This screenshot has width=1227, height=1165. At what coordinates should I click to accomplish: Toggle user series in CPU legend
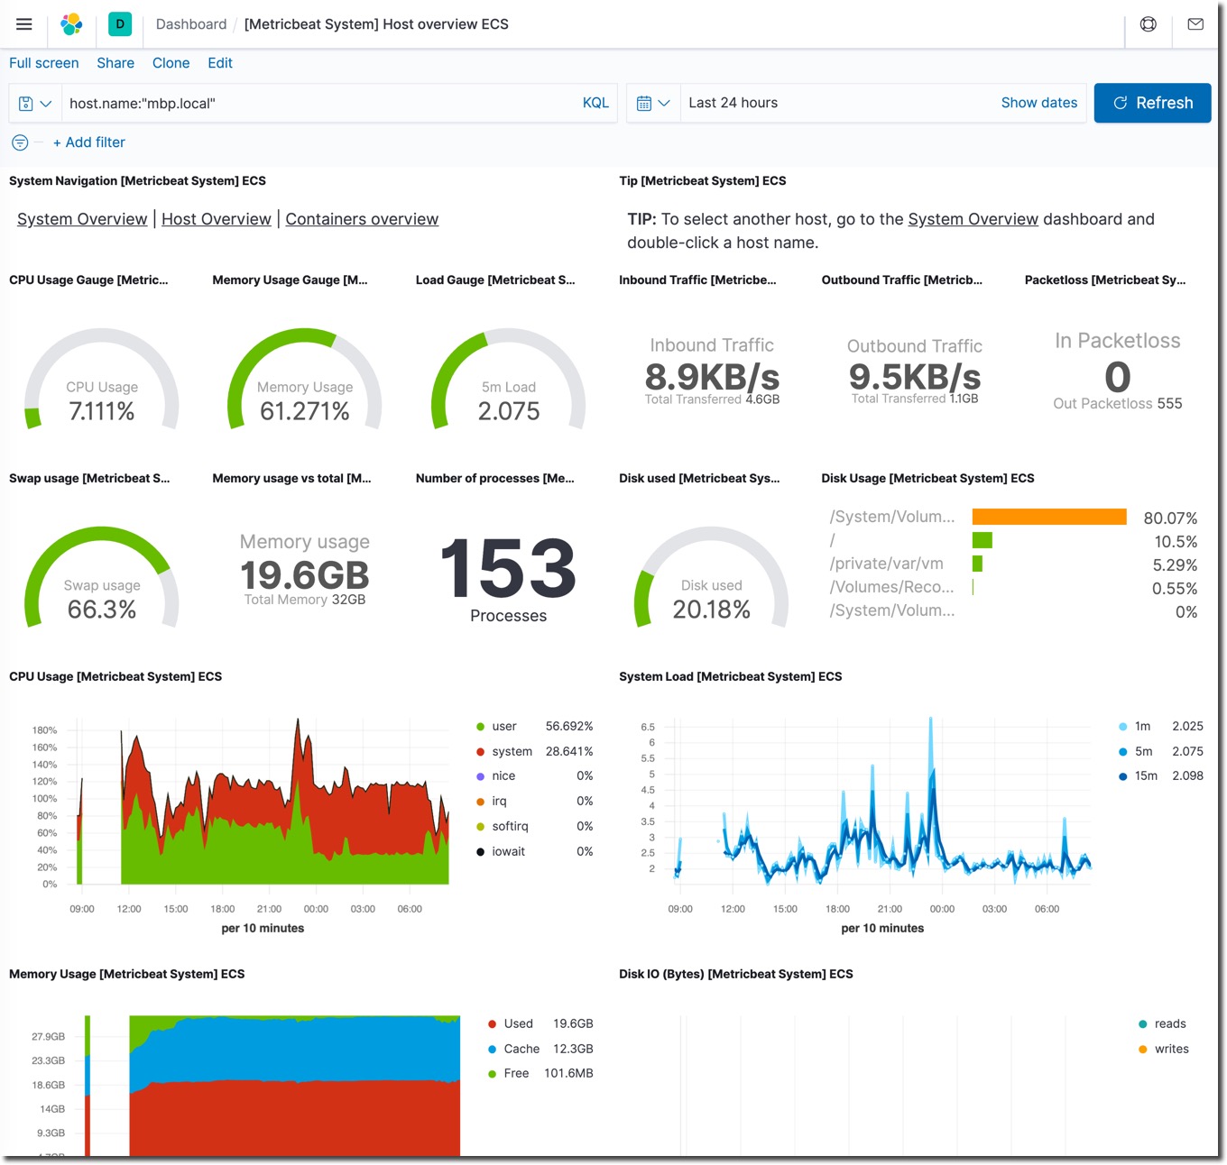(x=503, y=726)
